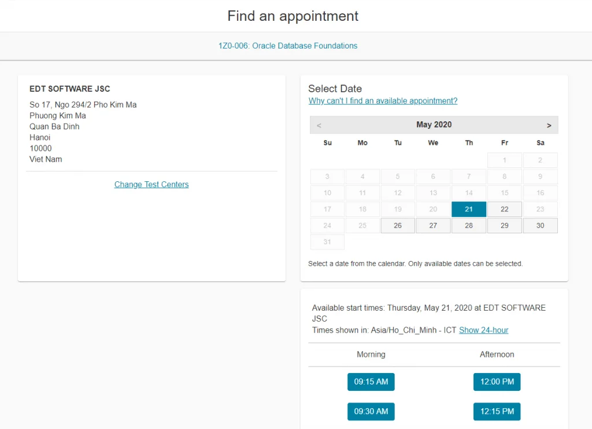
Task: Pick the 12:15 PM time slot
Action: 497,412
